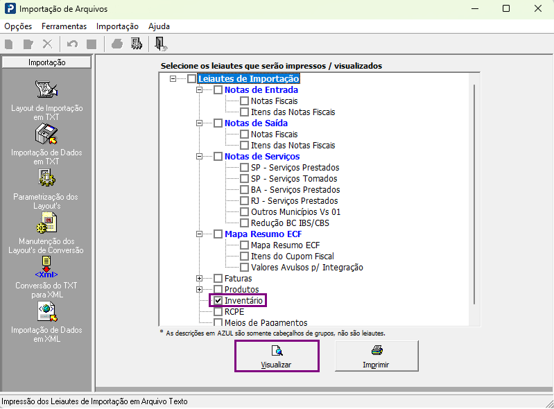
Task: Check the Meios de Pagamentos checkbox
Action: click(x=218, y=322)
